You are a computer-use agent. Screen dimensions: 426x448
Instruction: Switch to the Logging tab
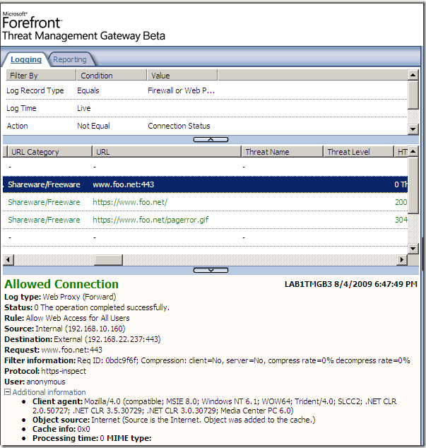tap(26, 59)
